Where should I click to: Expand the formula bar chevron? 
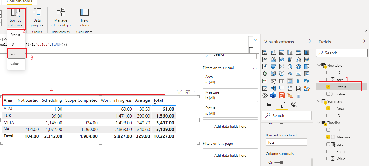(256, 40)
